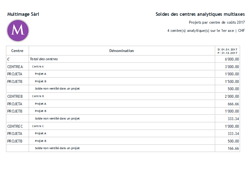
Task: Click the Soldes des centres analytiques multiaxes title
Action: pyautogui.click(x=200, y=14)
